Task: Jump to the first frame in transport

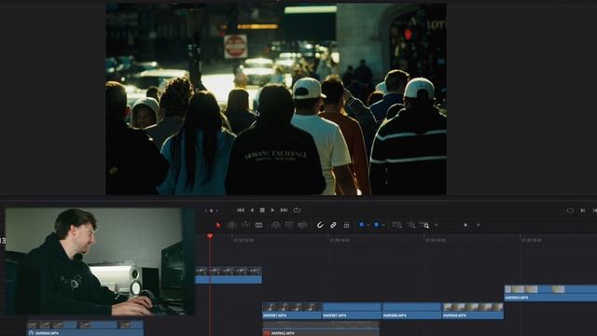Action: [x=241, y=210]
